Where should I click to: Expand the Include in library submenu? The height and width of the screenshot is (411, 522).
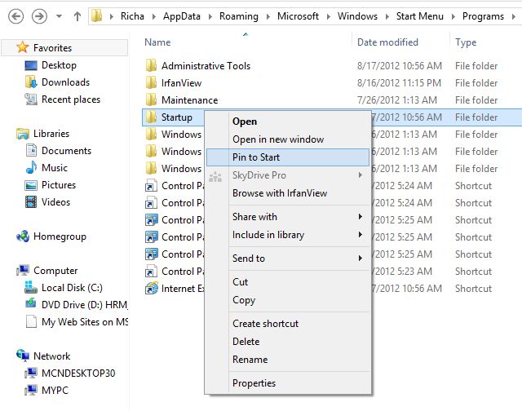pos(288,235)
